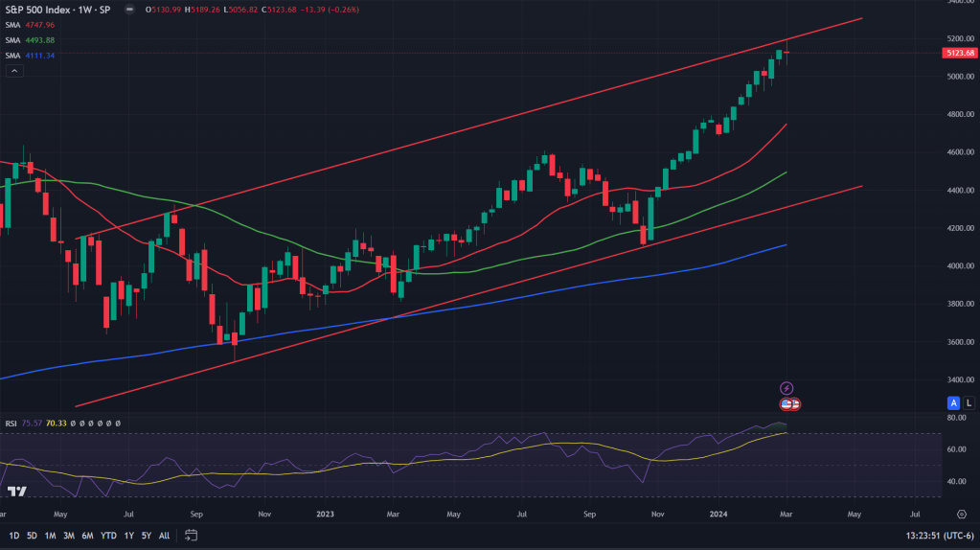
Task: Select the RSI indicator legend label
Action: 11,423
